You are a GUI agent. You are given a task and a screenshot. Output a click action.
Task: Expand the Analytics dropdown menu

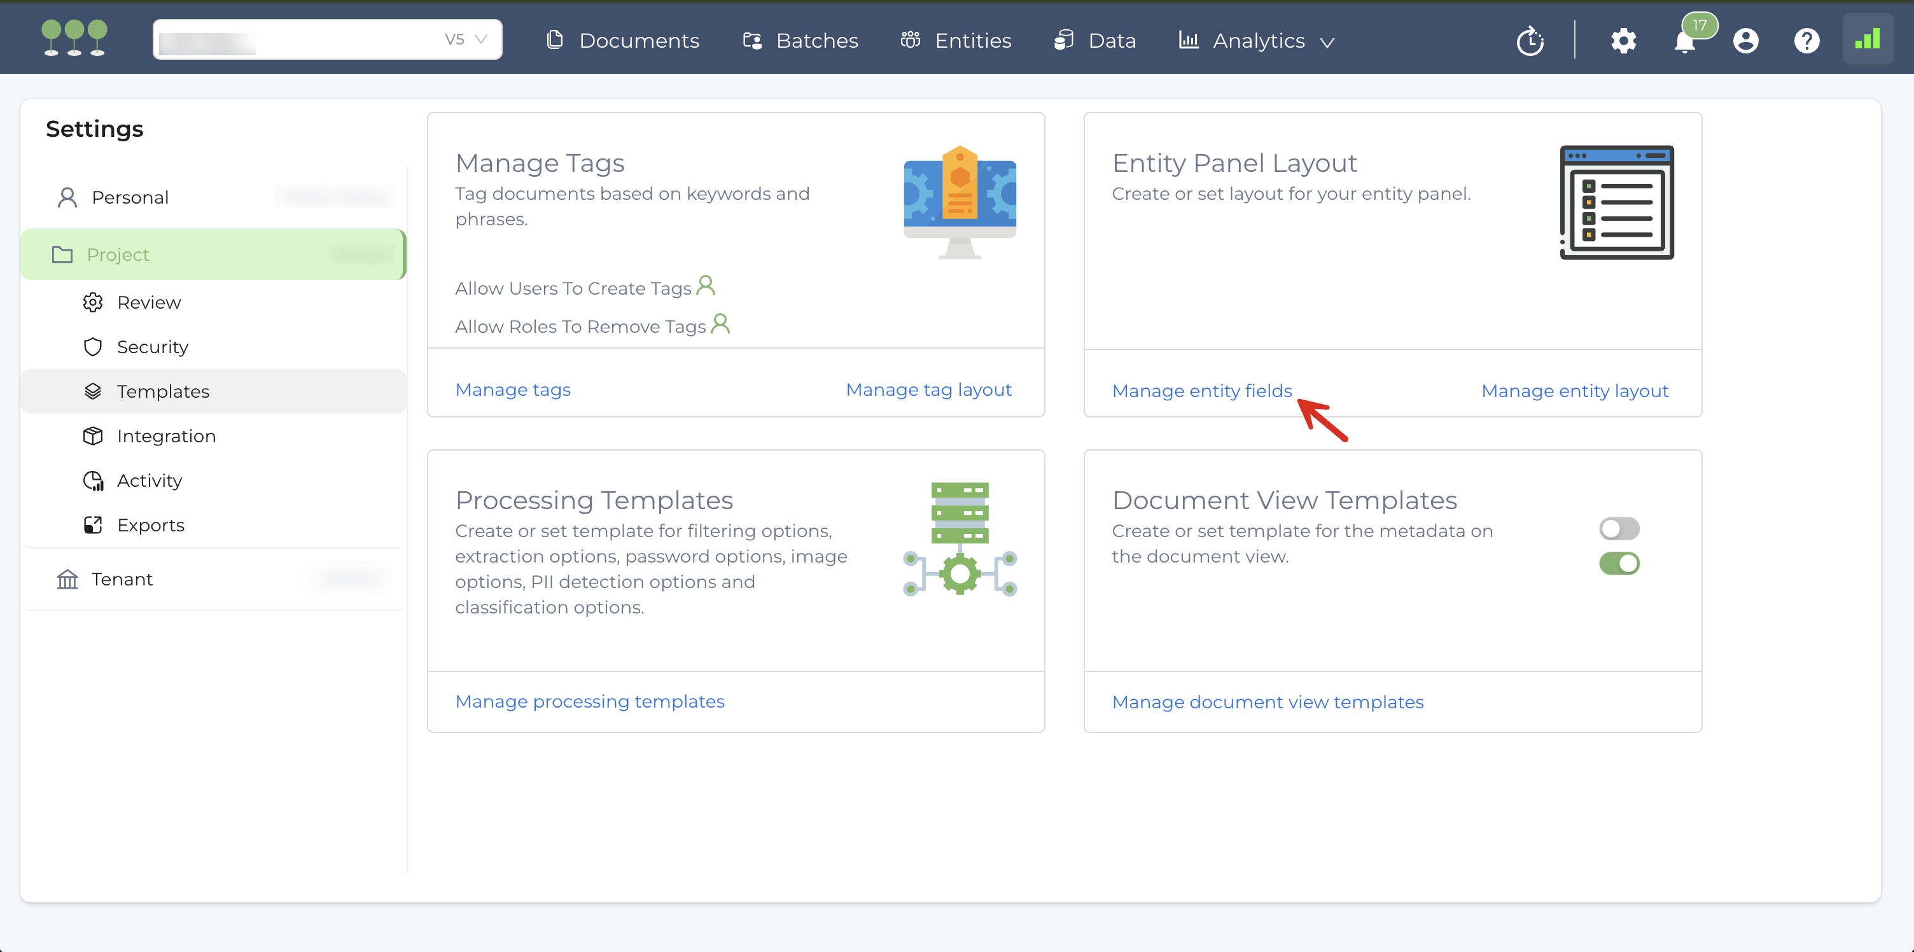coord(1257,40)
